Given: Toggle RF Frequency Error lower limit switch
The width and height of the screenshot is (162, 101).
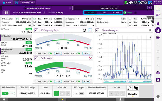Looking at the screenshot, I should pyautogui.click(x=50, y=53).
